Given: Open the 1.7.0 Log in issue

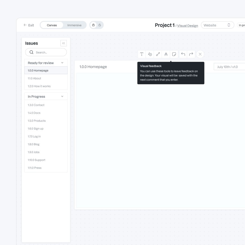Looking at the screenshot, I should click(x=46, y=136).
